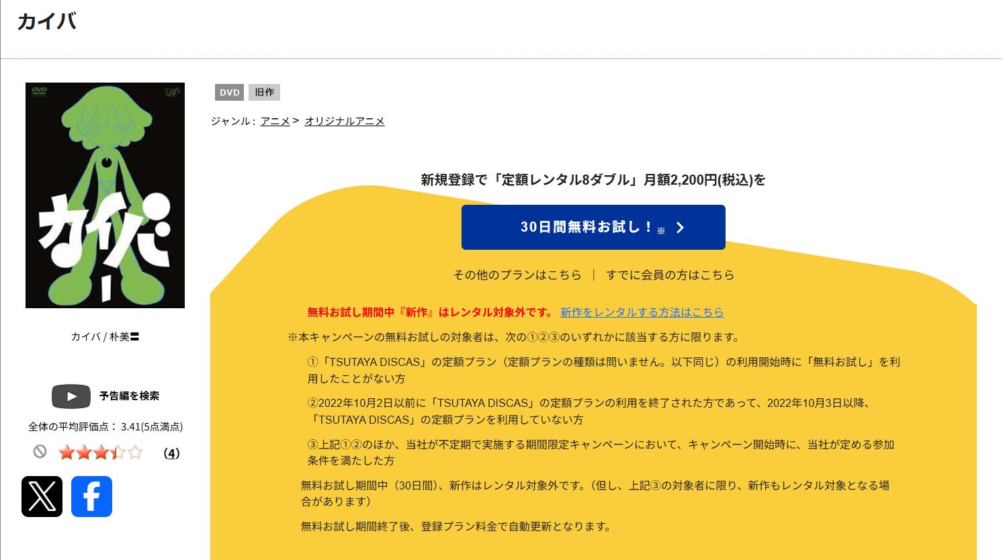Rate with the fifth star
Viewport: 1003px width, 560px height.
[136, 453]
